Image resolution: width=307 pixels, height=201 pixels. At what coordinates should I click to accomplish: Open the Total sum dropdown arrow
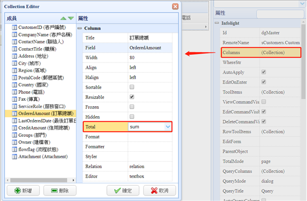[168, 127]
